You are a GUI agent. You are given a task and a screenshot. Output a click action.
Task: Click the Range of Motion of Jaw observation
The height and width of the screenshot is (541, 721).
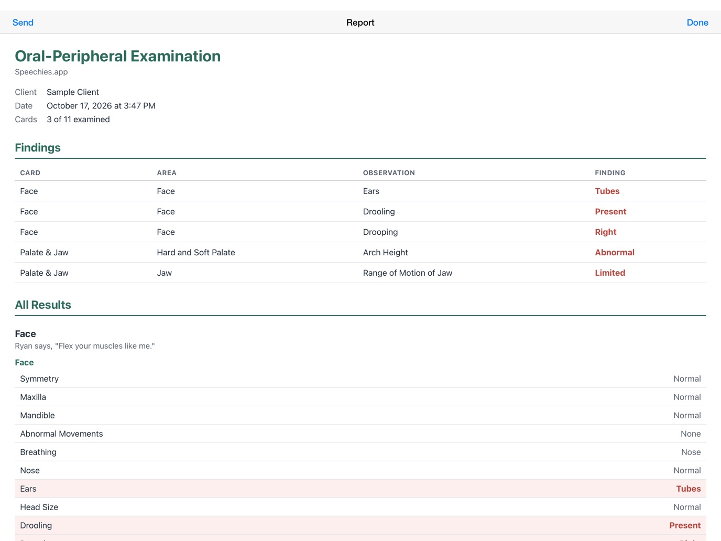point(407,273)
